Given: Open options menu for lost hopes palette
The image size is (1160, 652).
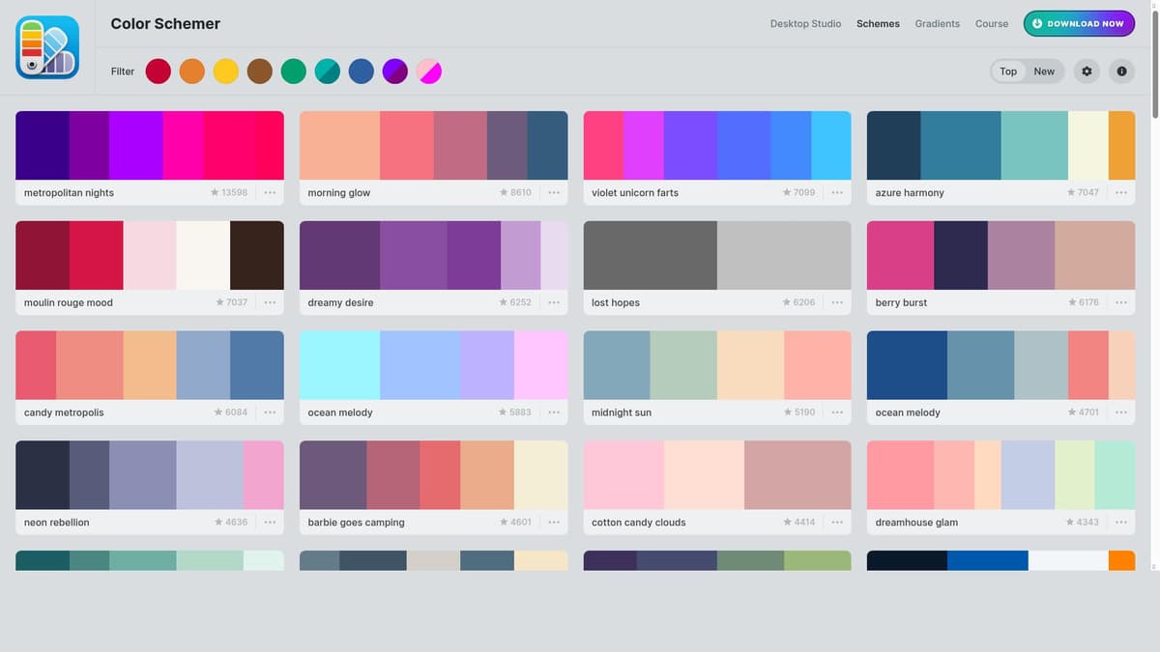Looking at the screenshot, I should tap(837, 301).
